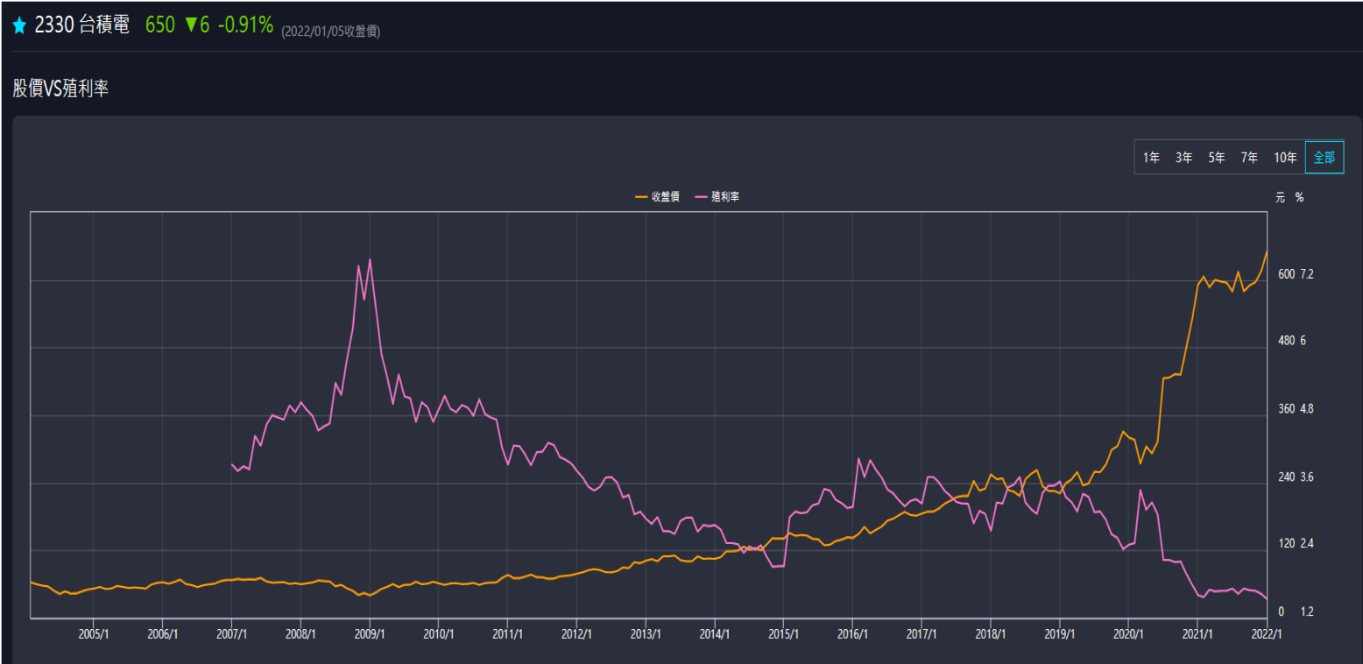Click the 2022/1 x-axis label

pyautogui.click(x=1266, y=633)
